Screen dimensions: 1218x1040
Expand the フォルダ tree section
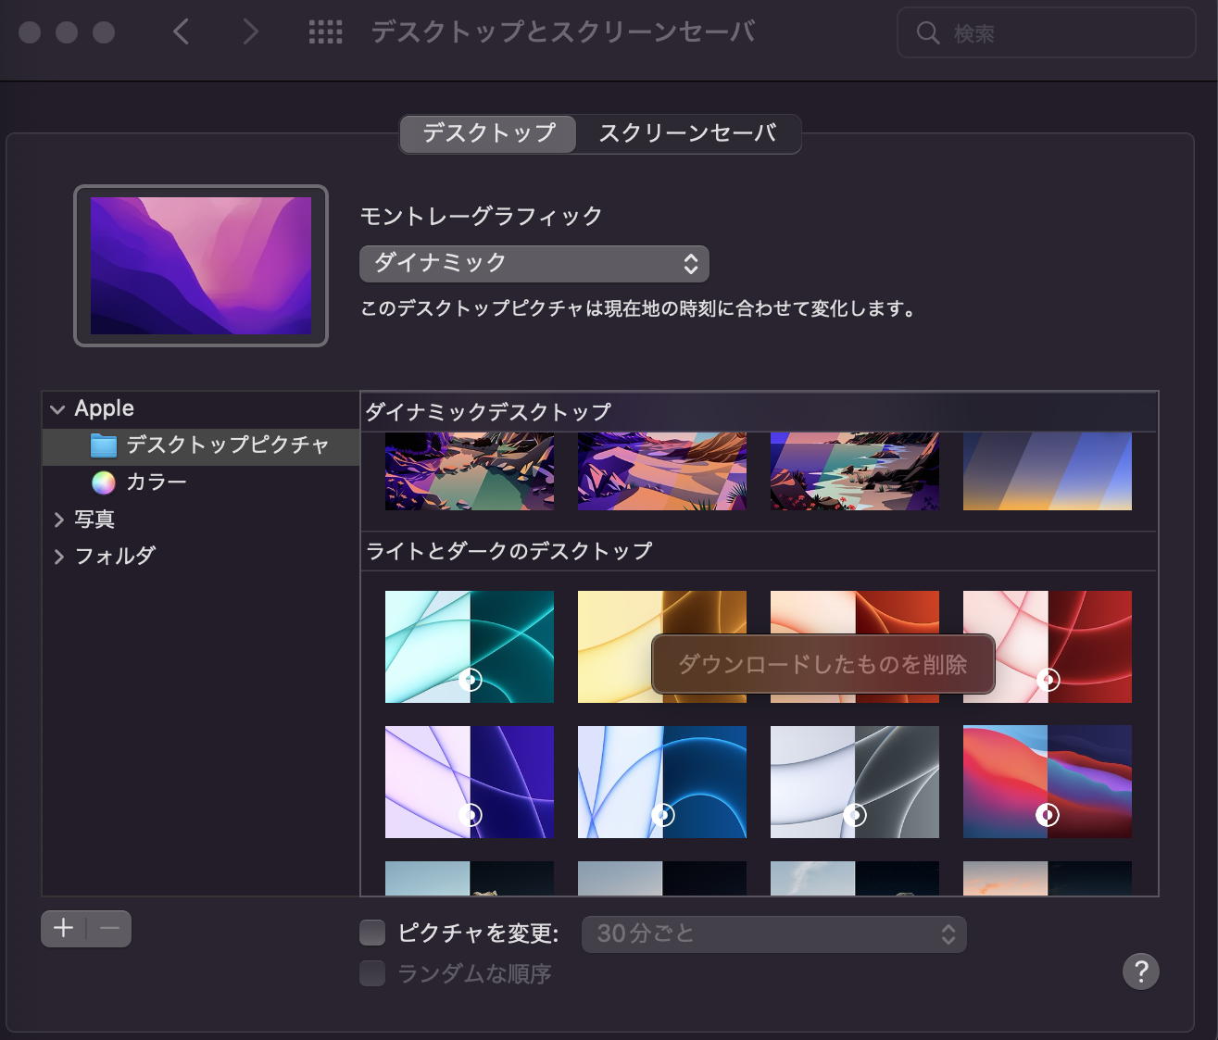coord(59,557)
